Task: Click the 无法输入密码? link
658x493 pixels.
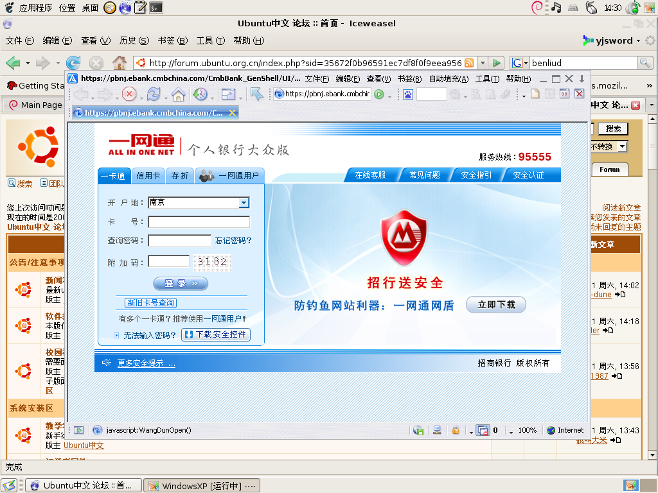Action: tap(150, 335)
